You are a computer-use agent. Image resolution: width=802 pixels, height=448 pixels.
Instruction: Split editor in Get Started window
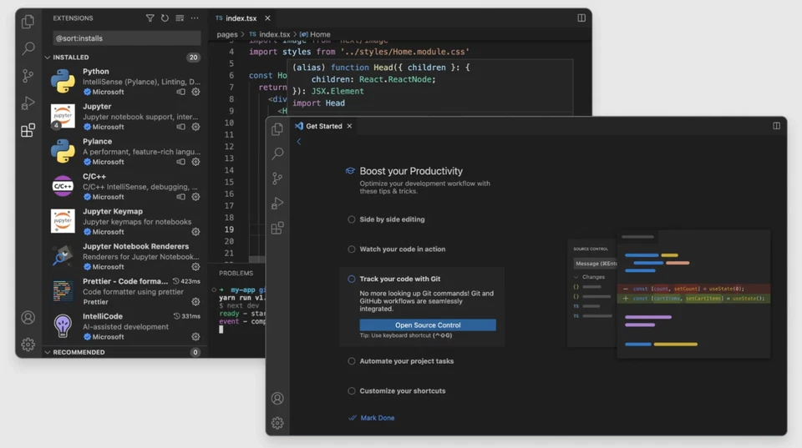pos(776,126)
